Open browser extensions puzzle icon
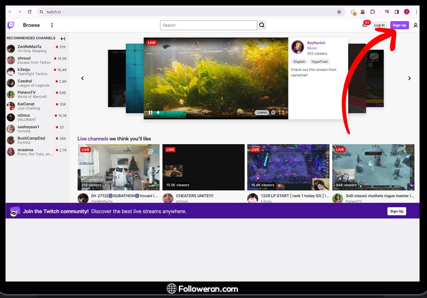Image resolution: width=427 pixels, height=298 pixels. [372, 12]
